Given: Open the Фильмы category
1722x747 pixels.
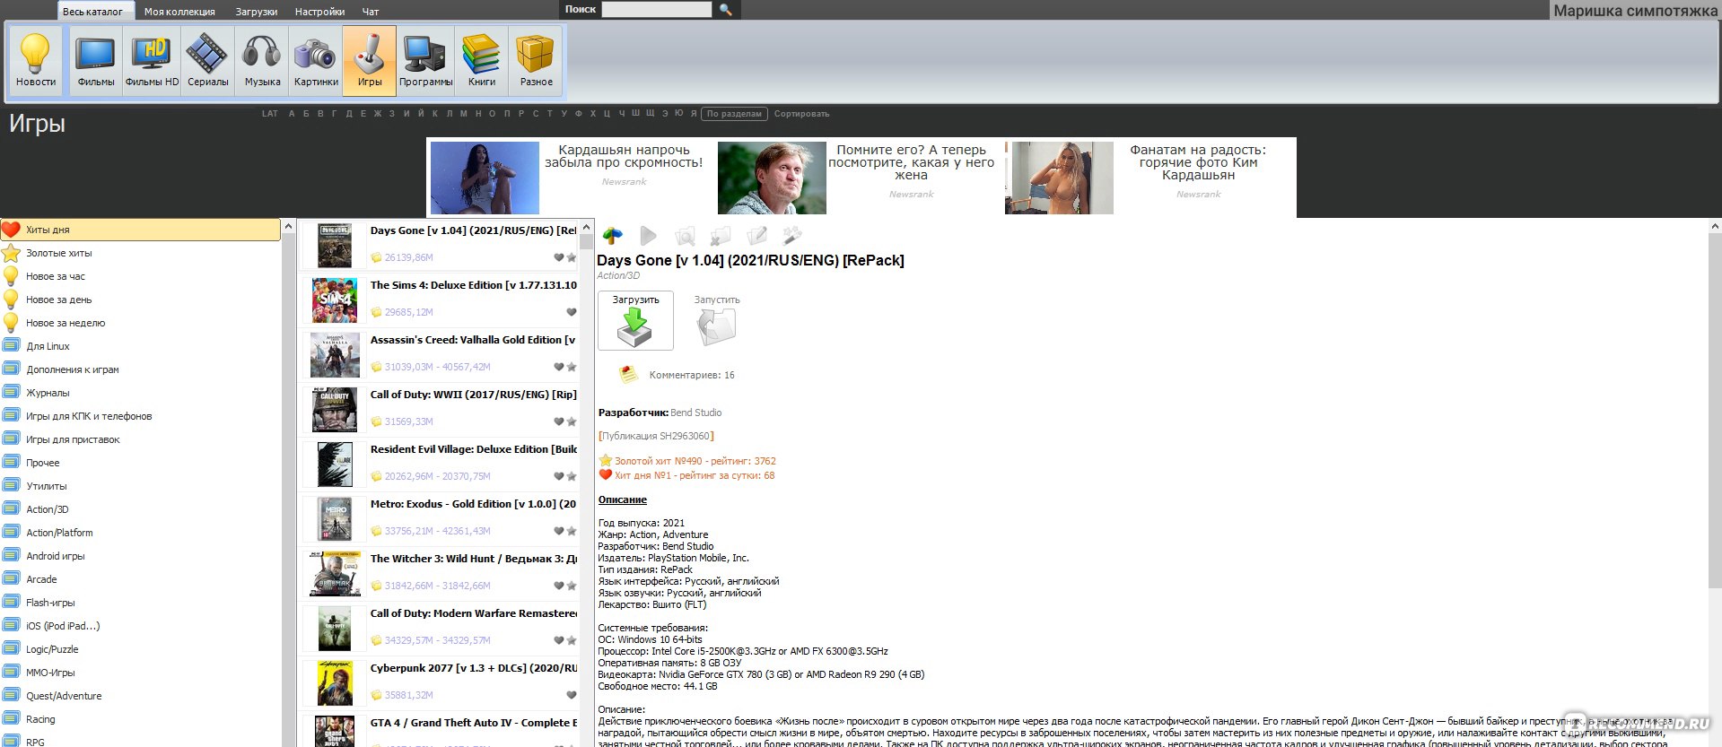Looking at the screenshot, I should coord(96,61).
